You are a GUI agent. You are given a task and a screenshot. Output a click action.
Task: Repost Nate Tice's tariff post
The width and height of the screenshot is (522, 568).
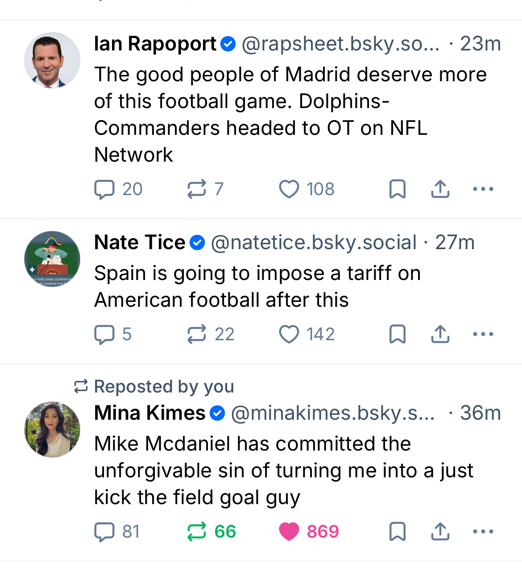196,334
